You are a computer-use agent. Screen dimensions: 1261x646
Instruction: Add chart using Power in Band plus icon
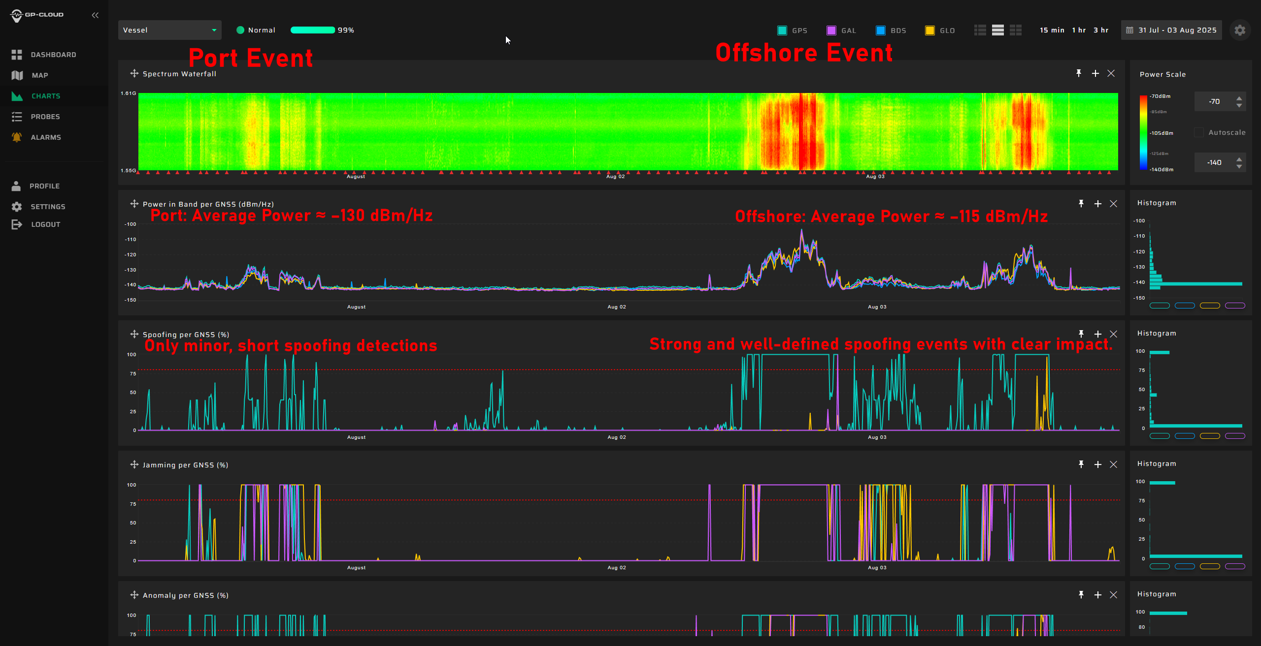click(x=1097, y=204)
